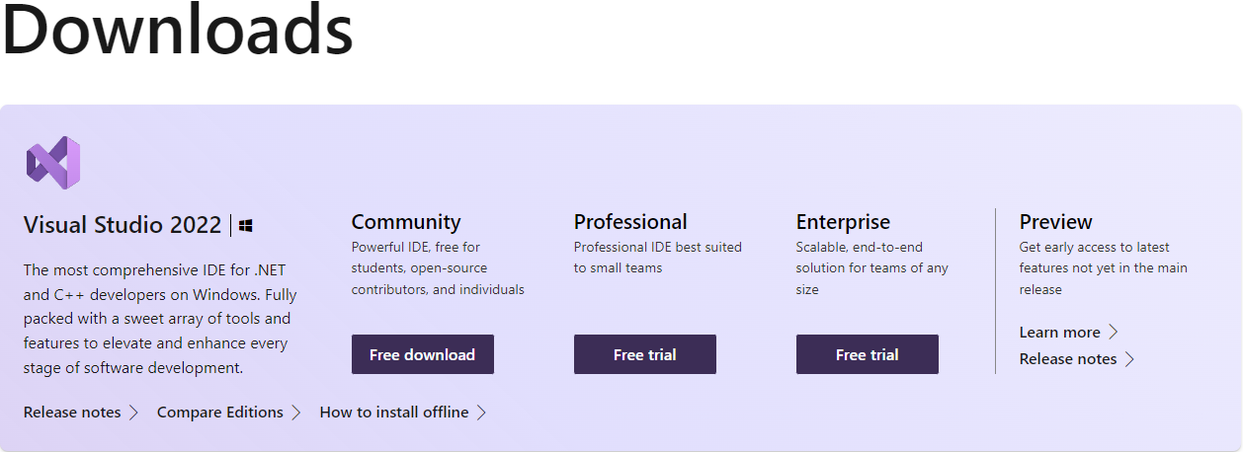This screenshot has width=1243, height=452.
Task: Click the Visual Studio 2022 title
Action: 123,225
